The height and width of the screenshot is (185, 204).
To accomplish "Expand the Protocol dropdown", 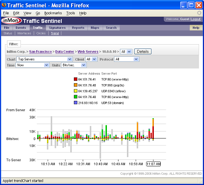I will click(126, 59).
